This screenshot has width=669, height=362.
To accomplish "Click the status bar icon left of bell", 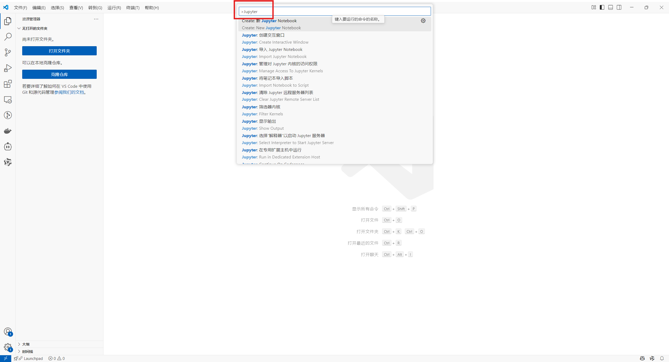I will pyautogui.click(x=652, y=358).
